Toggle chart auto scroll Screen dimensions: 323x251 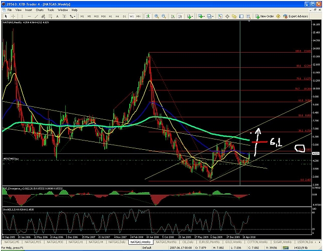(x=173, y=16)
